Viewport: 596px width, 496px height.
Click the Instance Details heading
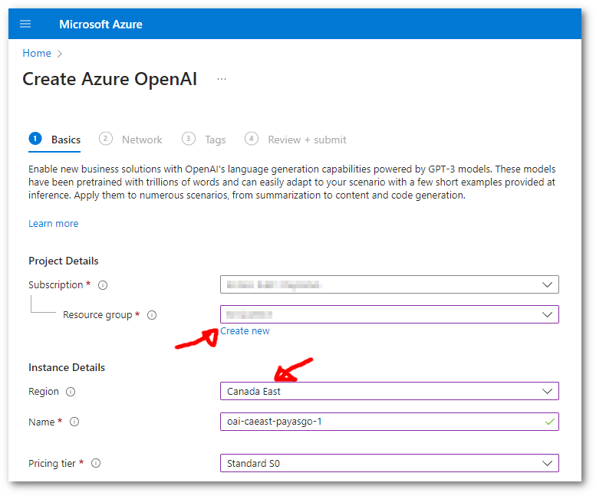[67, 368]
